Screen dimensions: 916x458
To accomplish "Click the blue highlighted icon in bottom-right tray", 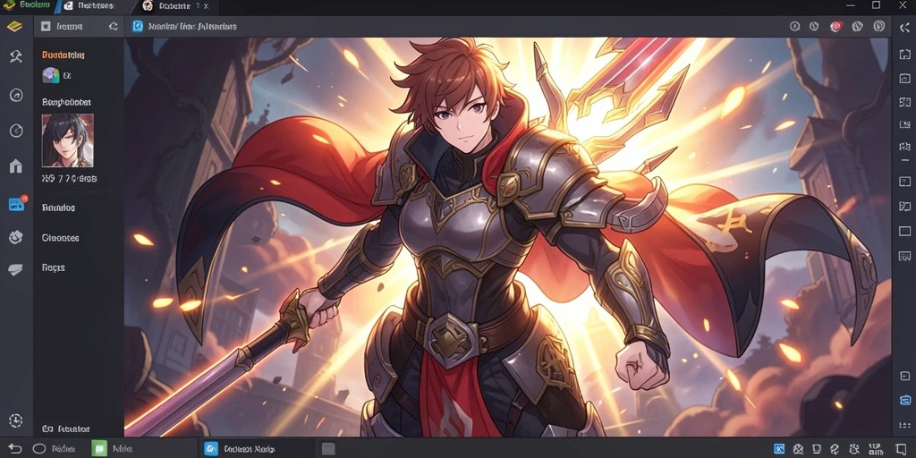I will tap(779, 449).
